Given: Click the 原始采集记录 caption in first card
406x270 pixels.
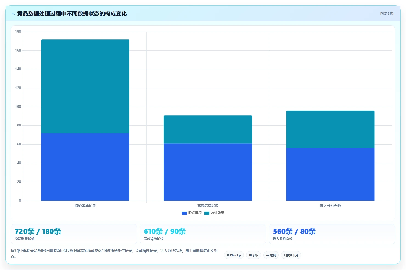Looking at the screenshot, I should pos(24,239).
